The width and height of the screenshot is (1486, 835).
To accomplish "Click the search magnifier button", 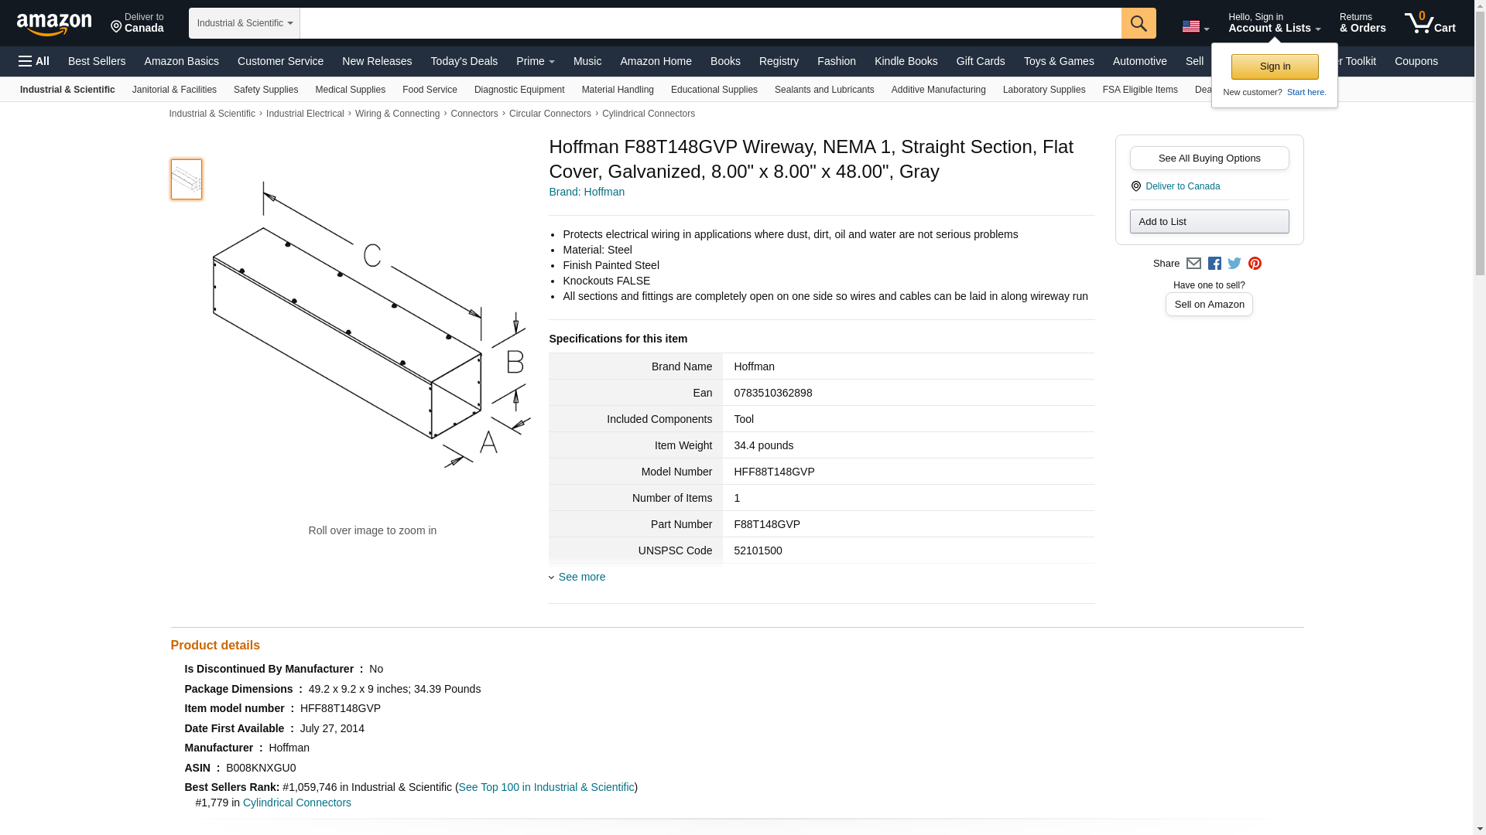I will (x=1138, y=23).
